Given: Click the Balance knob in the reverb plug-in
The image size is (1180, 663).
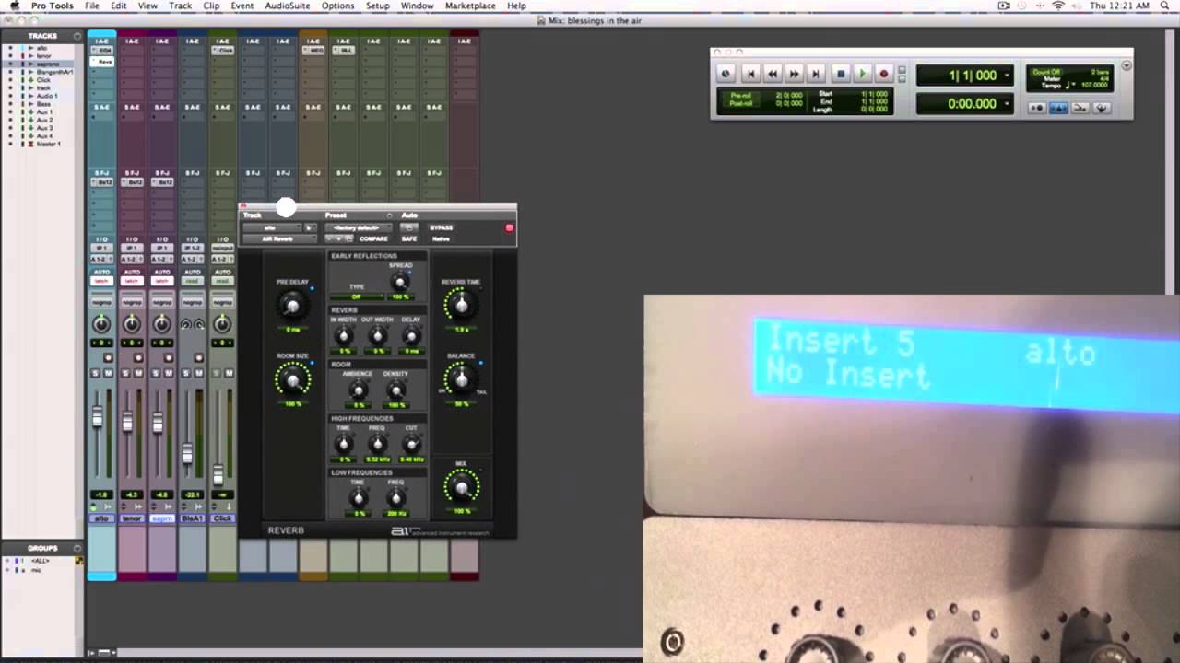Looking at the screenshot, I should click(461, 378).
